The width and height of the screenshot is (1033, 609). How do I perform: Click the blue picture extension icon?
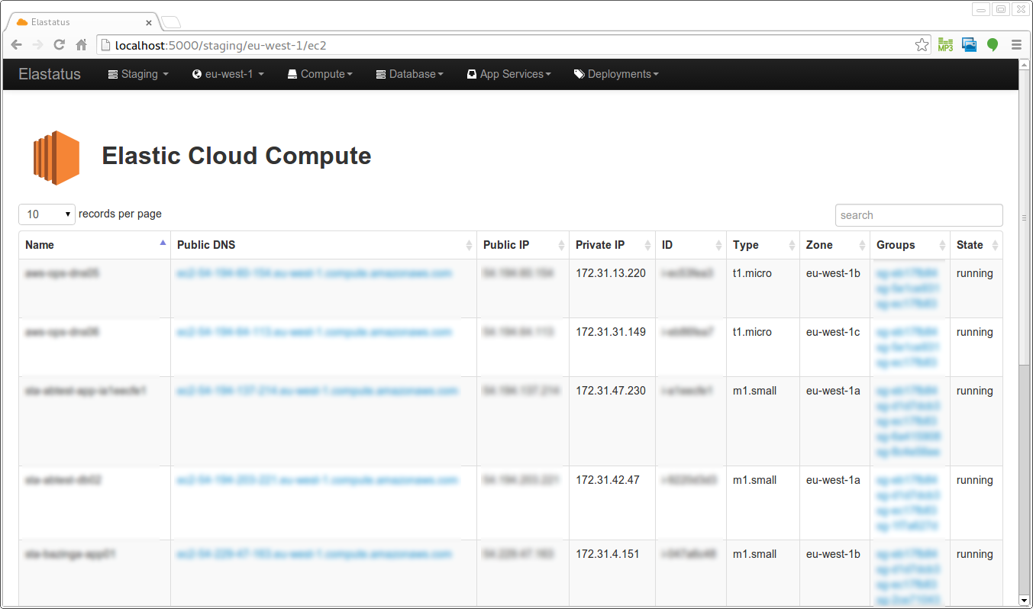(969, 45)
